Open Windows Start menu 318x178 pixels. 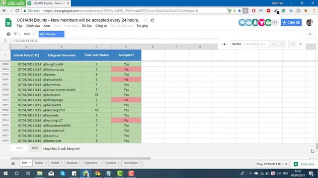click(5, 174)
